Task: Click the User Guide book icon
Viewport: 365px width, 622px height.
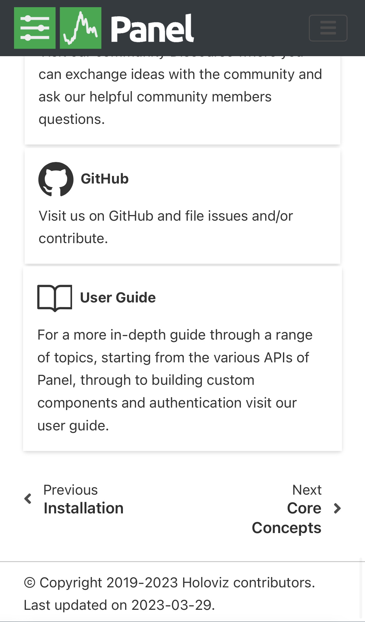Action: click(x=55, y=297)
